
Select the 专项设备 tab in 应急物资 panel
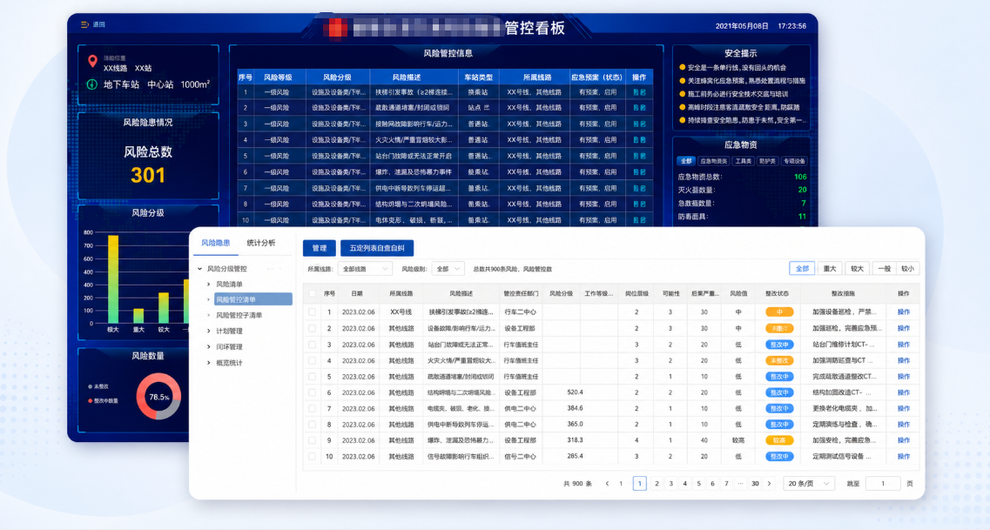point(794,162)
